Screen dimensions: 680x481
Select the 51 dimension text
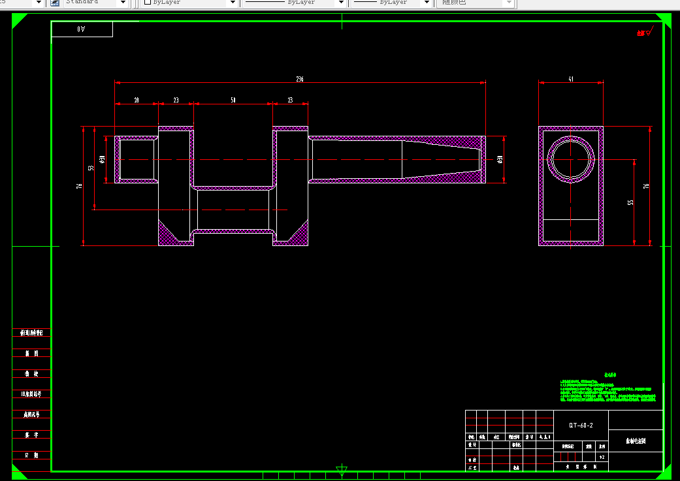pyautogui.click(x=233, y=100)
